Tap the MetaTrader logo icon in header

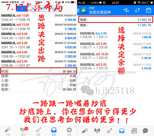coord(84,10)
